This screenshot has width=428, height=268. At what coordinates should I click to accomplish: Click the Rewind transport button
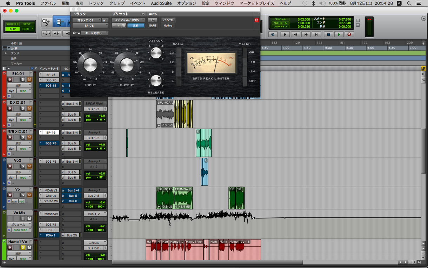[x=295, y=34]
